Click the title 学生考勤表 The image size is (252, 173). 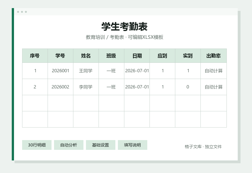(x=124, y=27)
